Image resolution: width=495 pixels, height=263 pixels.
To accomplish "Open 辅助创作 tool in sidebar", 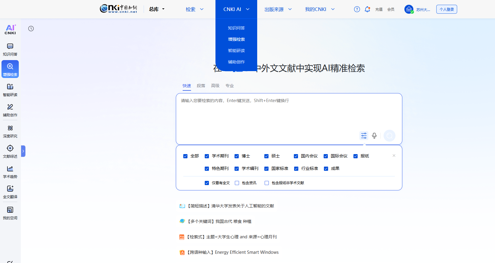I will 10,110.
